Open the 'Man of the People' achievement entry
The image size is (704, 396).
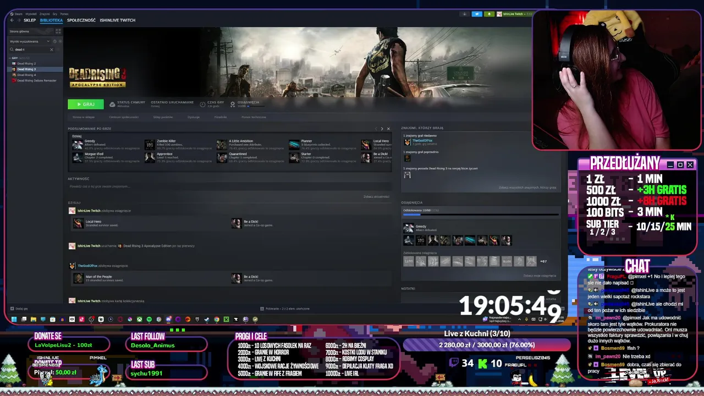click(x=99, y=278)
